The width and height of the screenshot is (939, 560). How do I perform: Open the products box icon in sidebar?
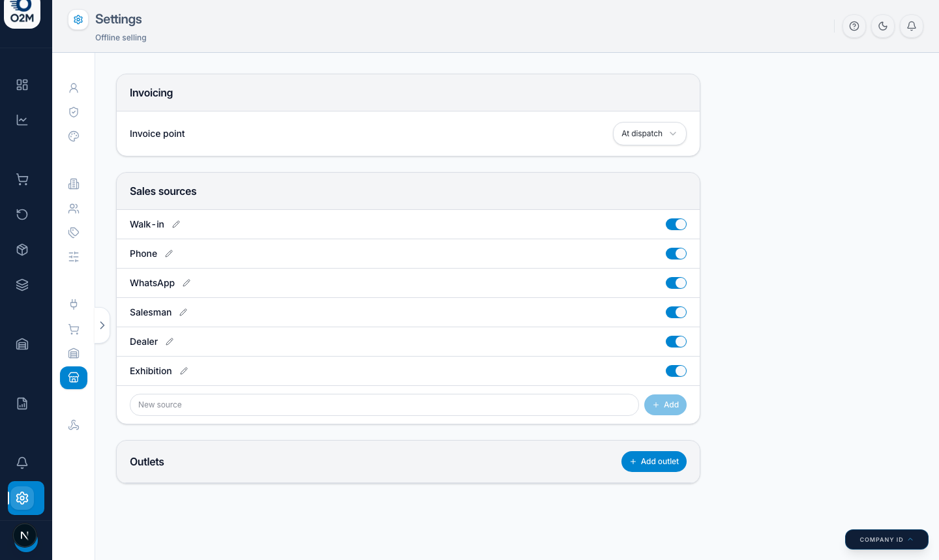(x=22, y=250)
